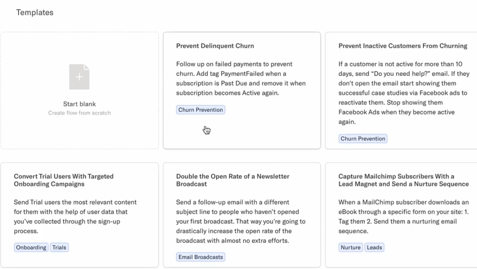
Task: Click "Create flow from scratch" text
Action: [x=79, y=113]
